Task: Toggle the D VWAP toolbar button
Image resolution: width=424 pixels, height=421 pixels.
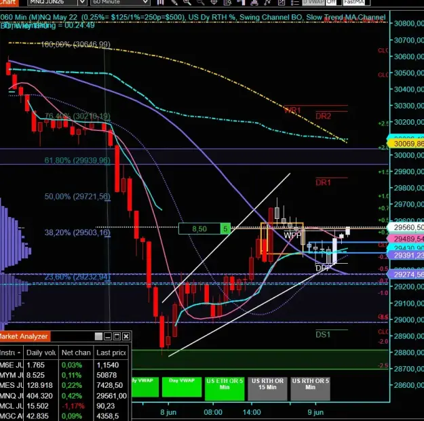Action: pyautogui.click(x=313, y=2)
